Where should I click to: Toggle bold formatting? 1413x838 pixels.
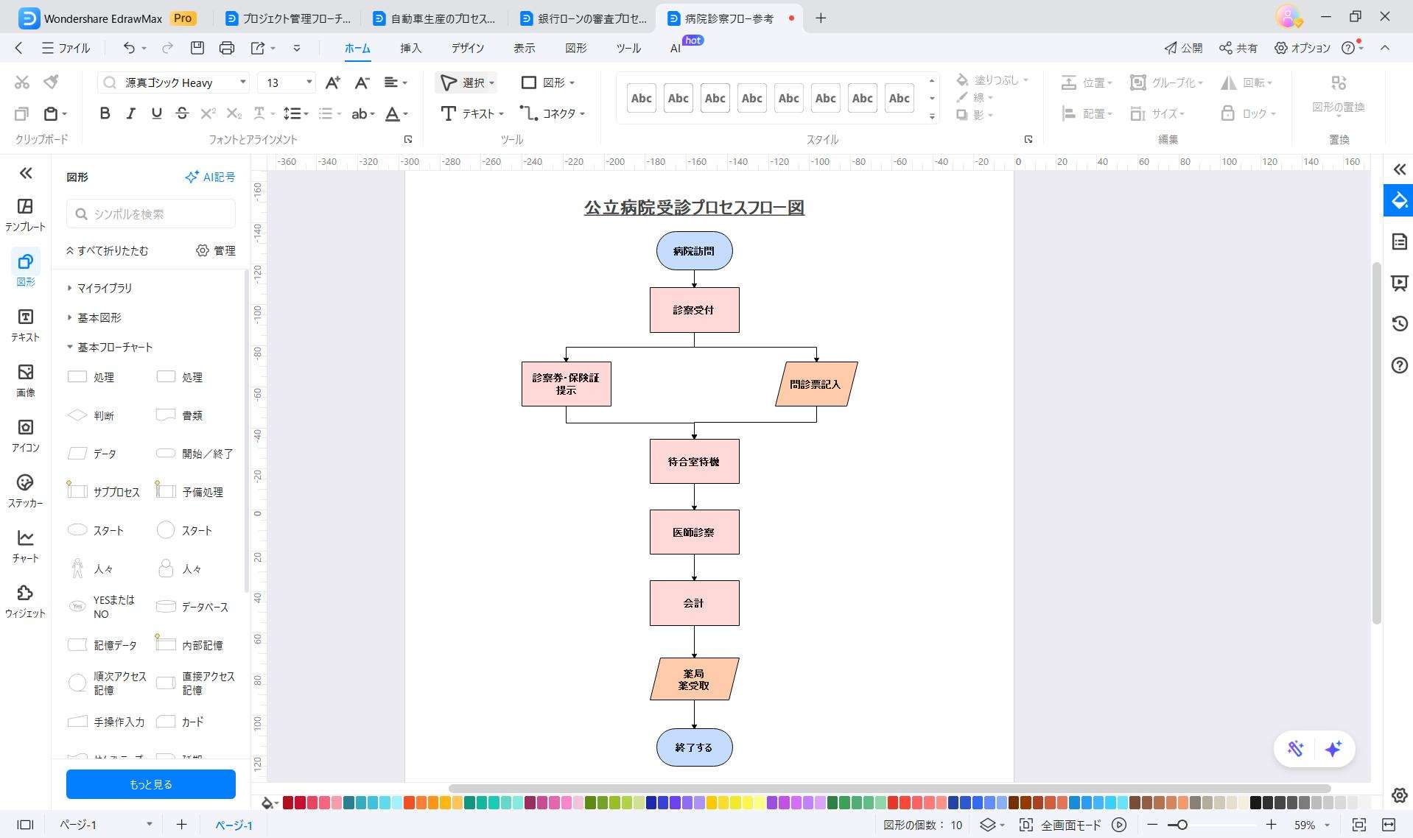tap(105, 113)
